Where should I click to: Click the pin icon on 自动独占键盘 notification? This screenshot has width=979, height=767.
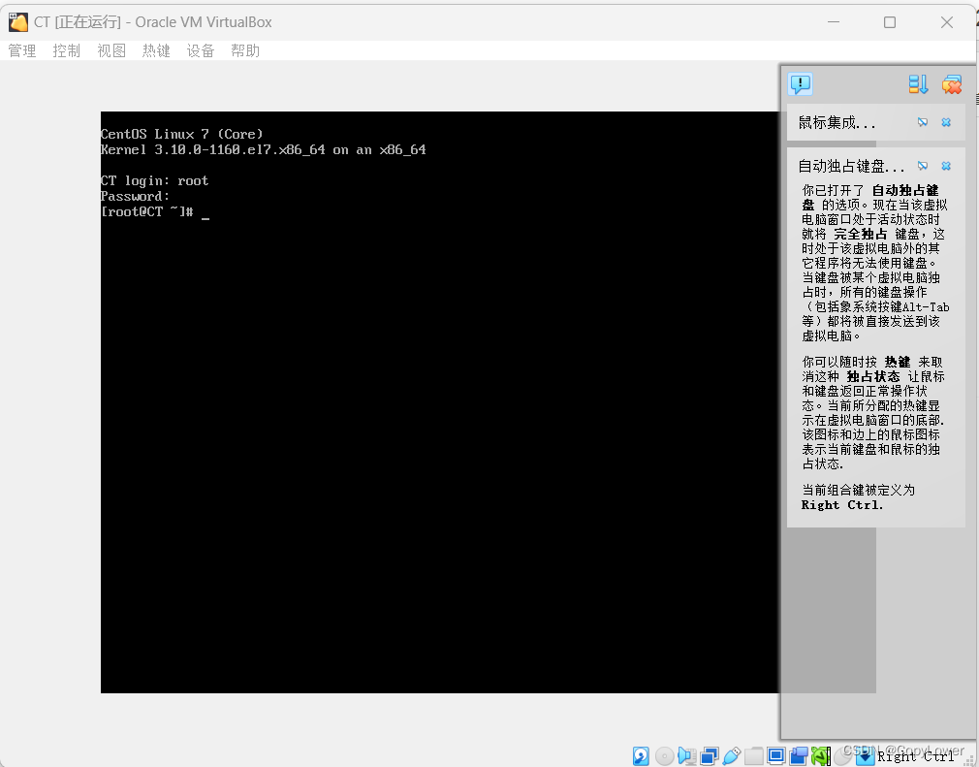click(922, 166)
